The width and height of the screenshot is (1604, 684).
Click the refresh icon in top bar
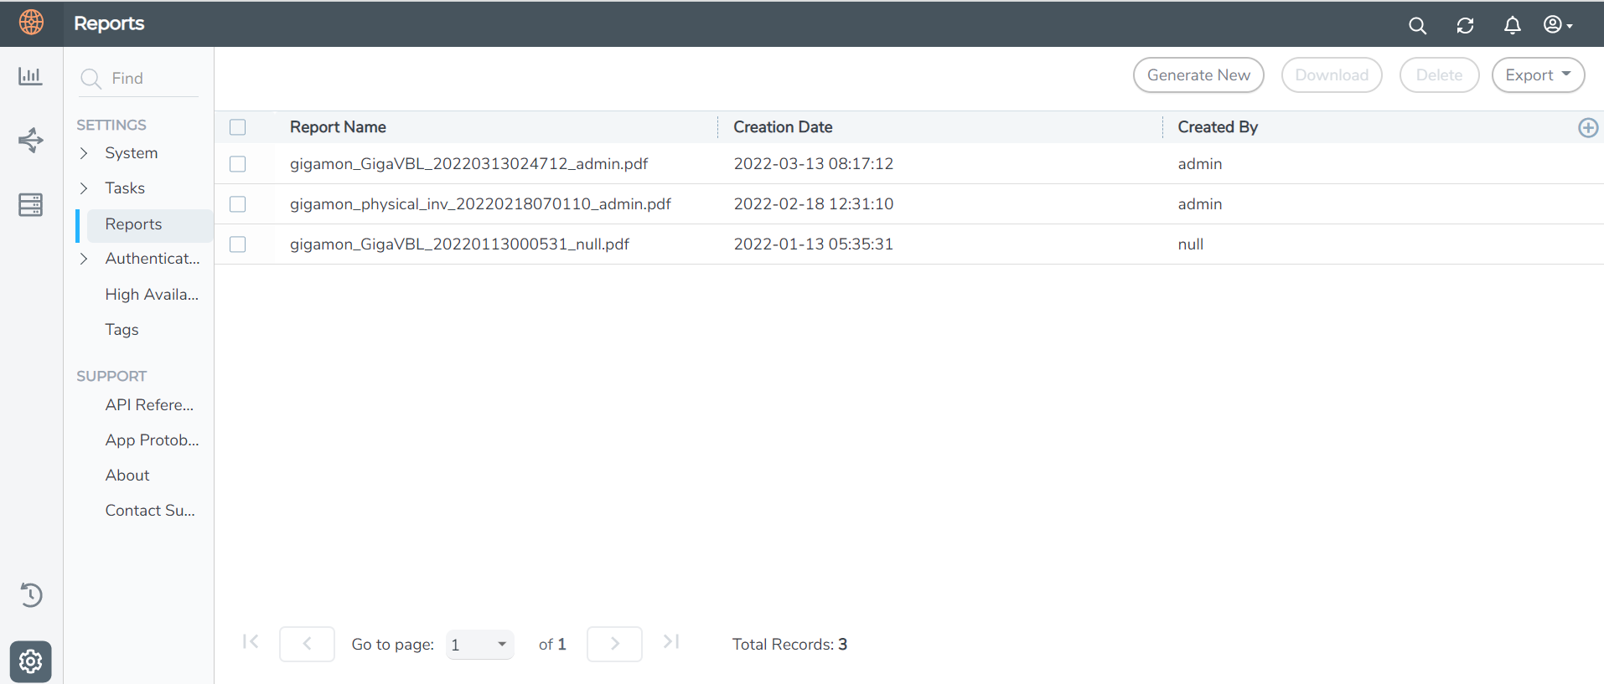pos(1465,25)
